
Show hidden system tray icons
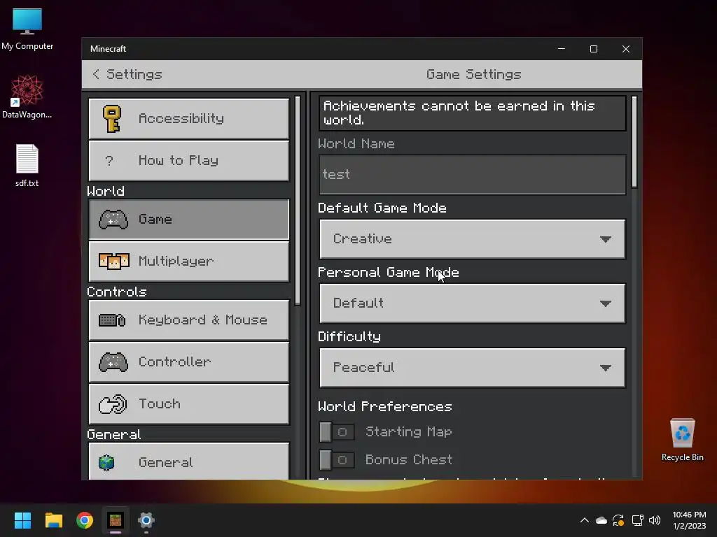585,520
